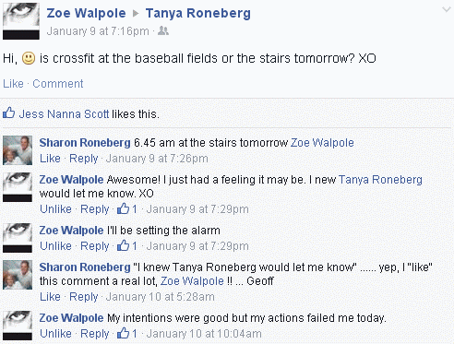The height and width of the screenshot is (344, 454).
Task: Reply to Sharon's January 10 at 5:28am comment
Action: pyautogui.click(x=83, y=297)
